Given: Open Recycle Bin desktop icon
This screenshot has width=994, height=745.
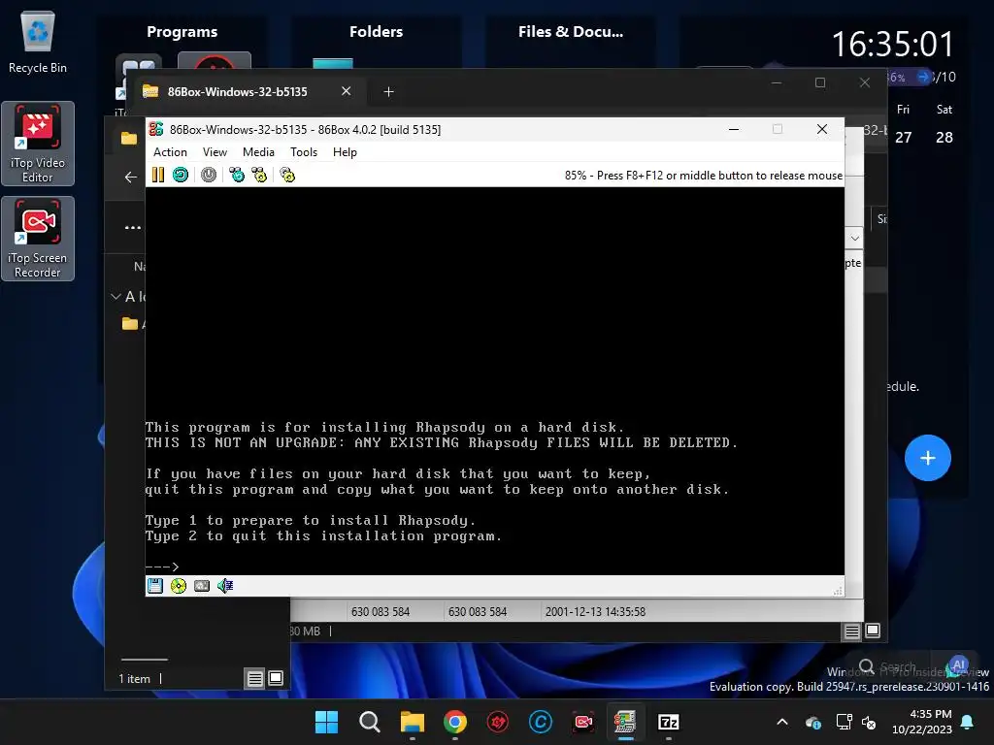Looking at the screenshot, I should 38,43.
